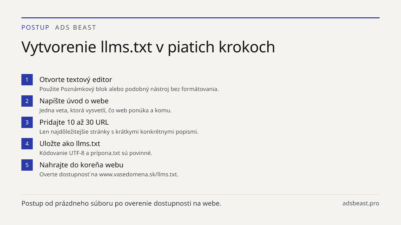The width and height of the screenshot is (401, 225).
Task: Select the heading Nahrajte do koreňa webu
Action: click(x=82, y=165)
